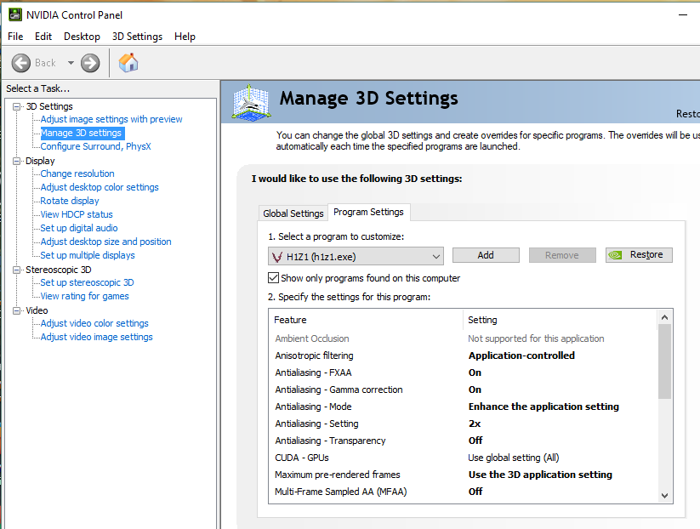Select the Anisotropic filtering row
Screen dimensions: 700x529
[x=463, y=356]
